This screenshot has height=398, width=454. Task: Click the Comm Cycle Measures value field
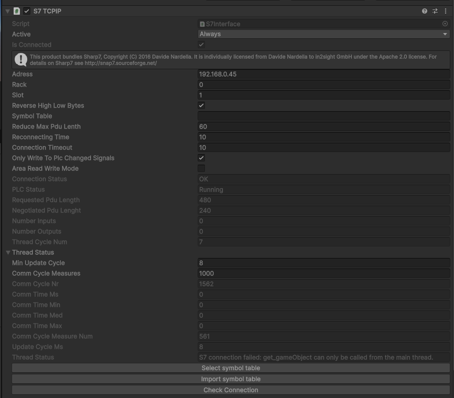point(323,273)
